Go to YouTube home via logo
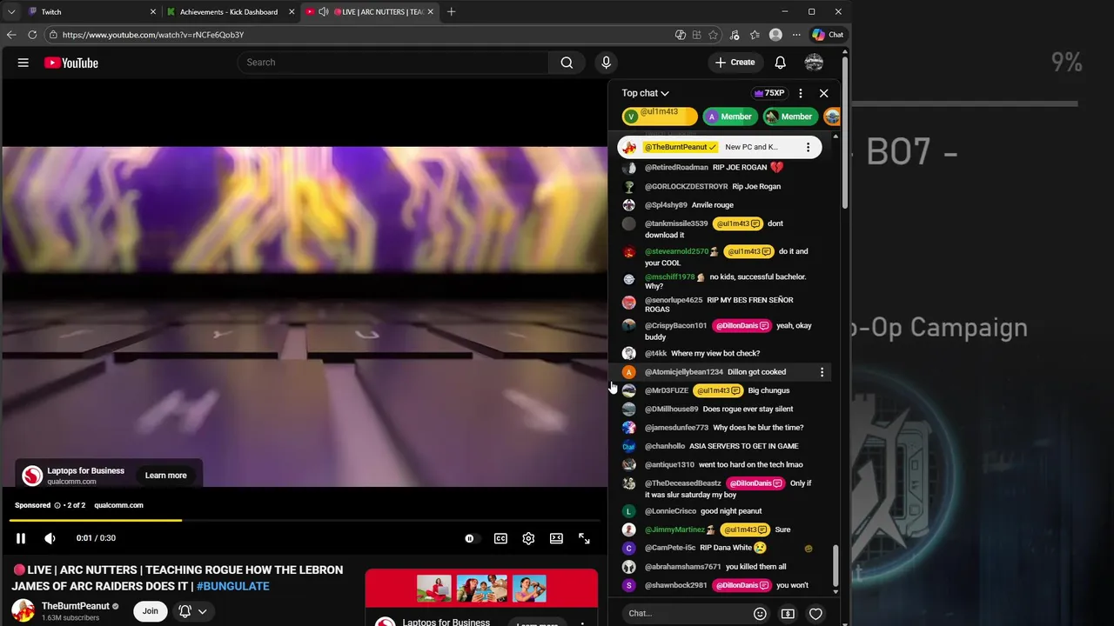 point(71,63)
